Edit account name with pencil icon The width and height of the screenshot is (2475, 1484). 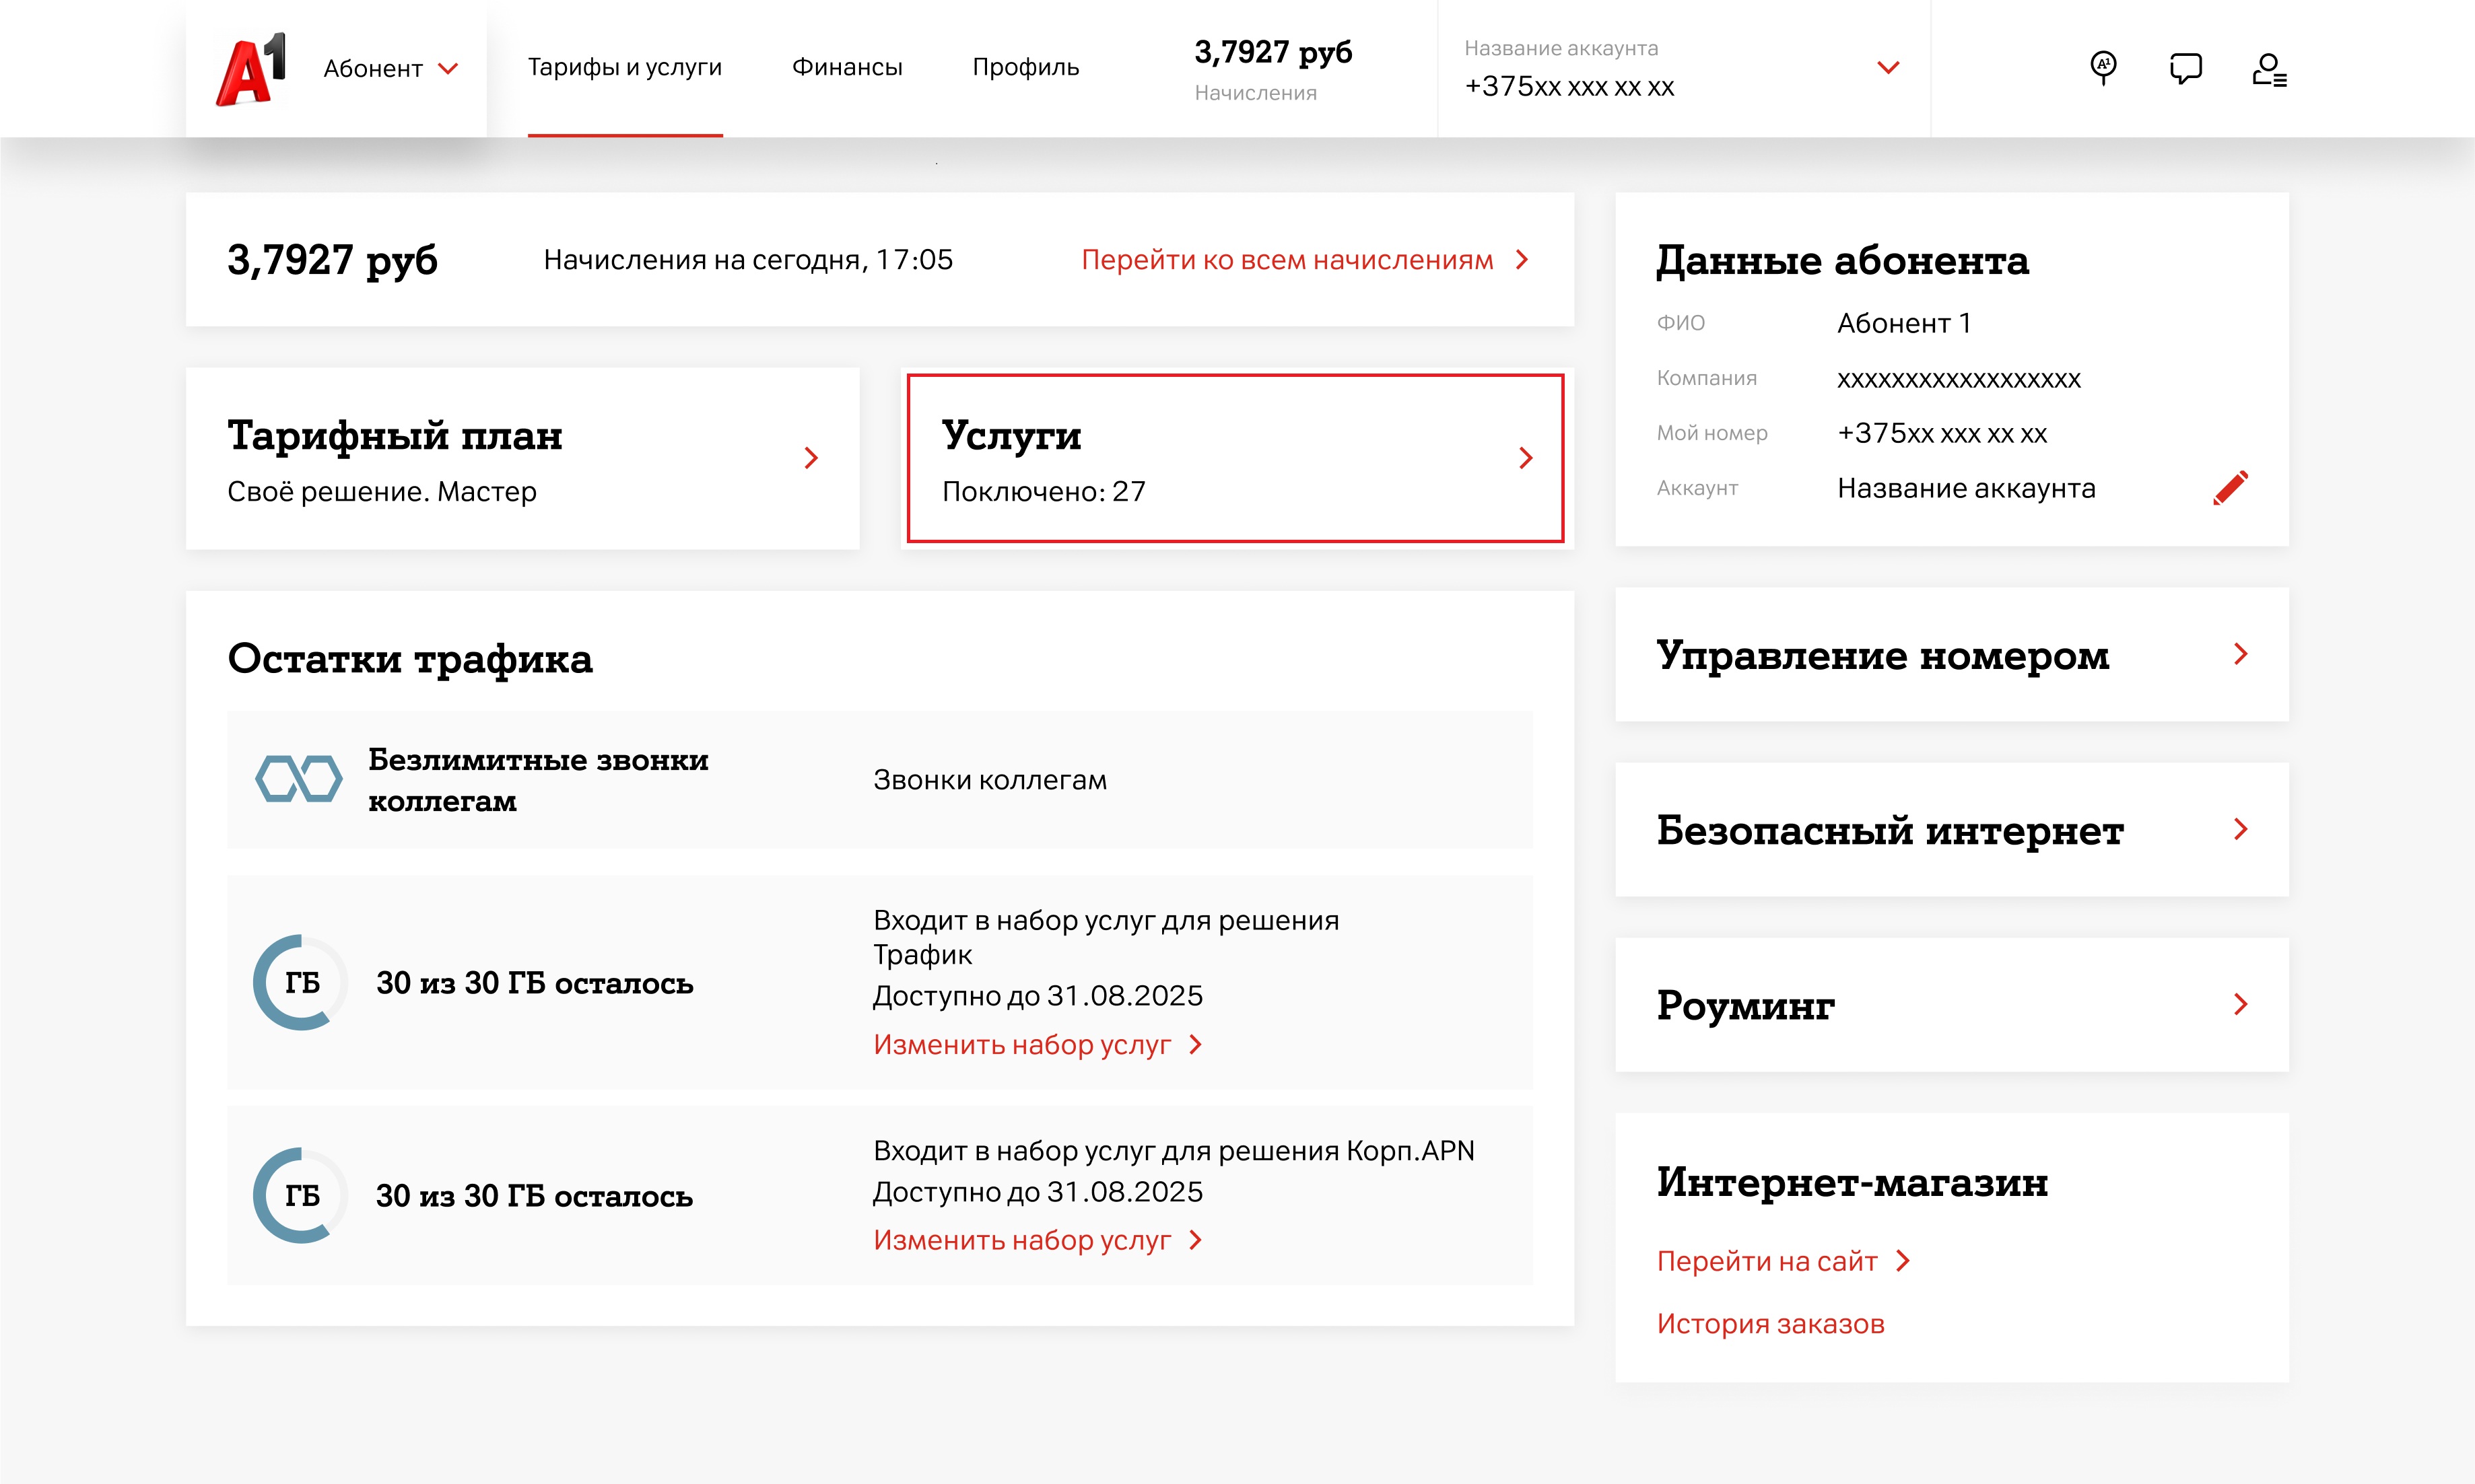[x=2230, y=488]
